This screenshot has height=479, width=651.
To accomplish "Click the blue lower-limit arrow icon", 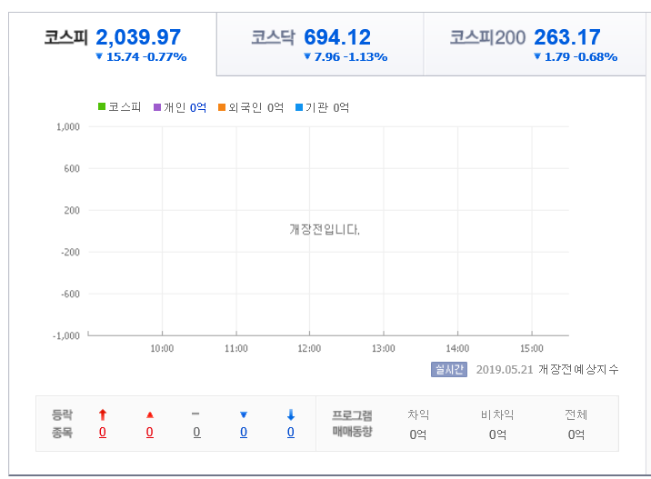I will click(x=291, y=414).
